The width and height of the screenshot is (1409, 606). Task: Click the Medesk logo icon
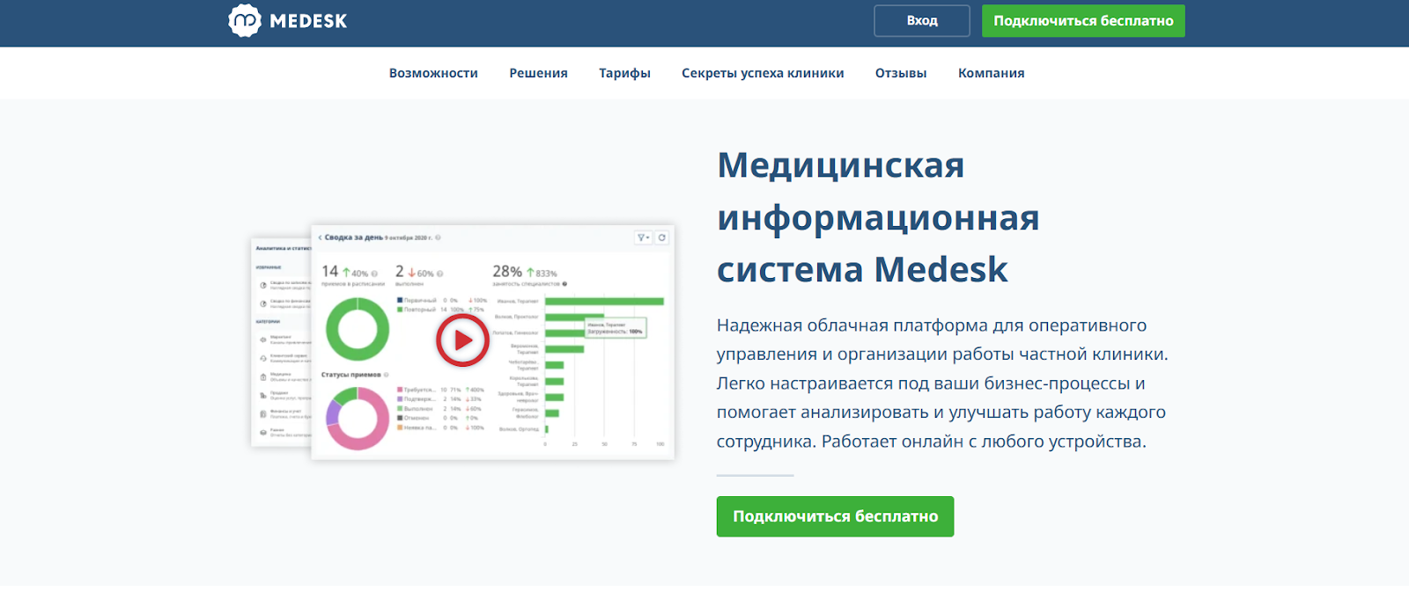pyautogui.click(x=245, y=20)
